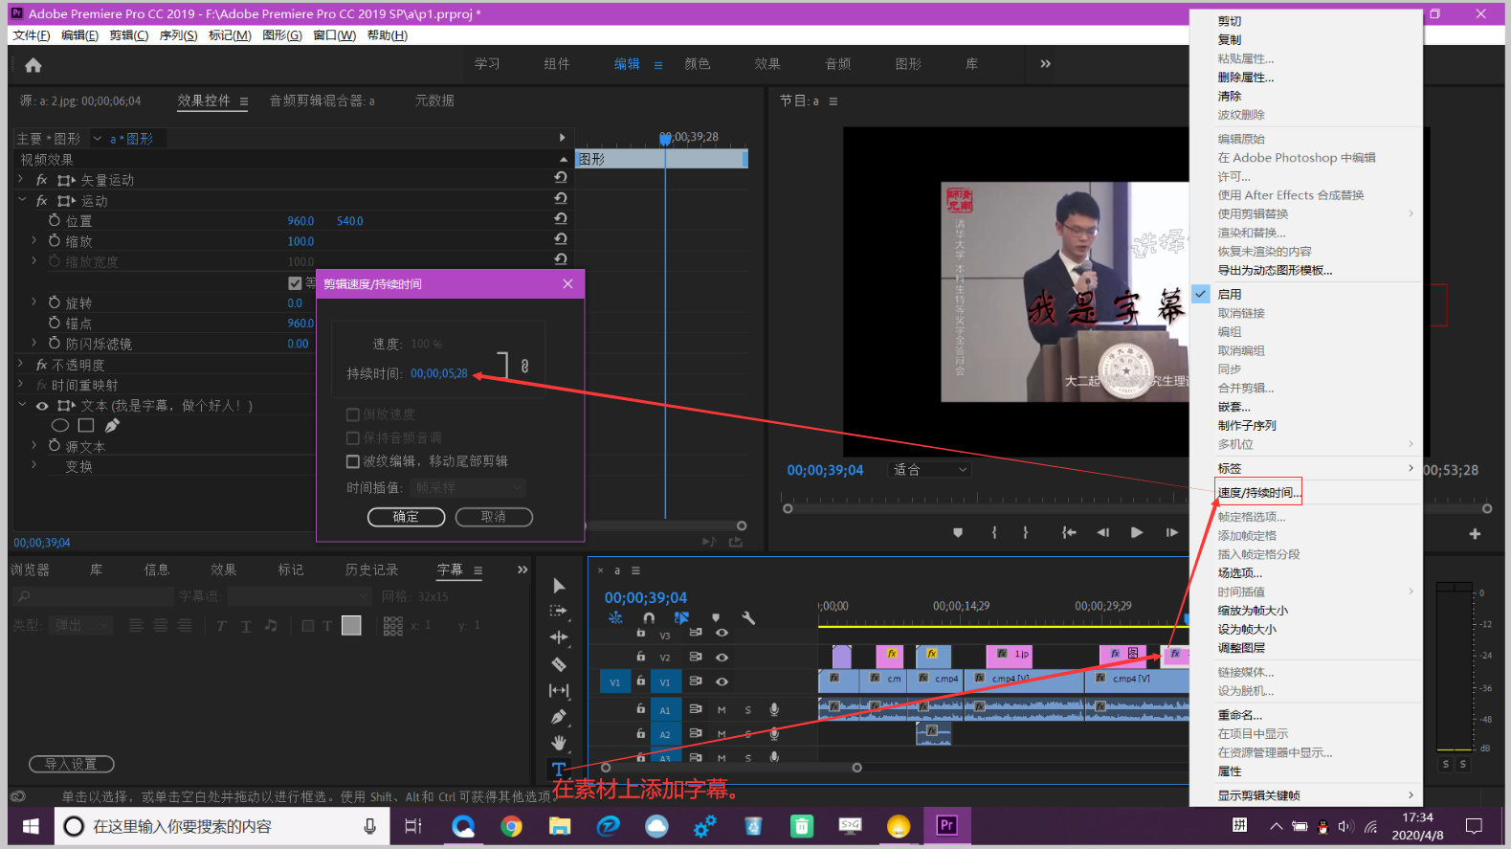The width and height of the screenshot is (1511, 849).
Task: Cancel dialog with 取消 button
Action: [x=494, y=517]
